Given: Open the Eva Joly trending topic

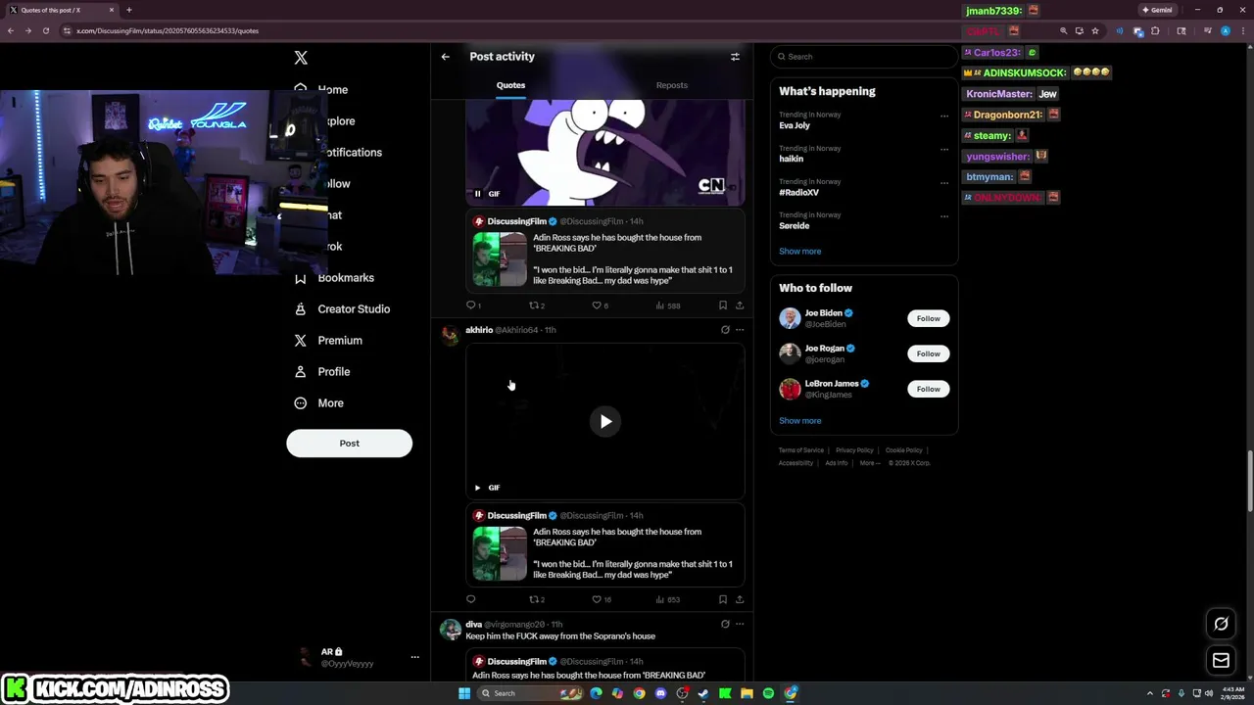Looking at the screenshot, I should (x=795, y=125).
